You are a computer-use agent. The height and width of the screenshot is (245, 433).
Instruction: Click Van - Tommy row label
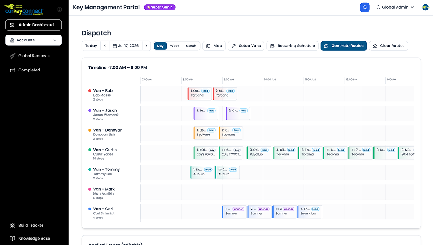pyautogui.click(x=106, y=169)
